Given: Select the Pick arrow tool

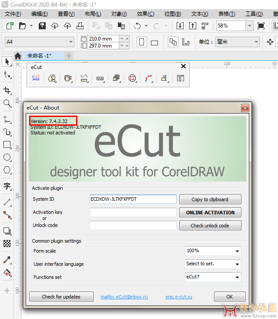Looking at the screenshot, I should tap(7, 62).
